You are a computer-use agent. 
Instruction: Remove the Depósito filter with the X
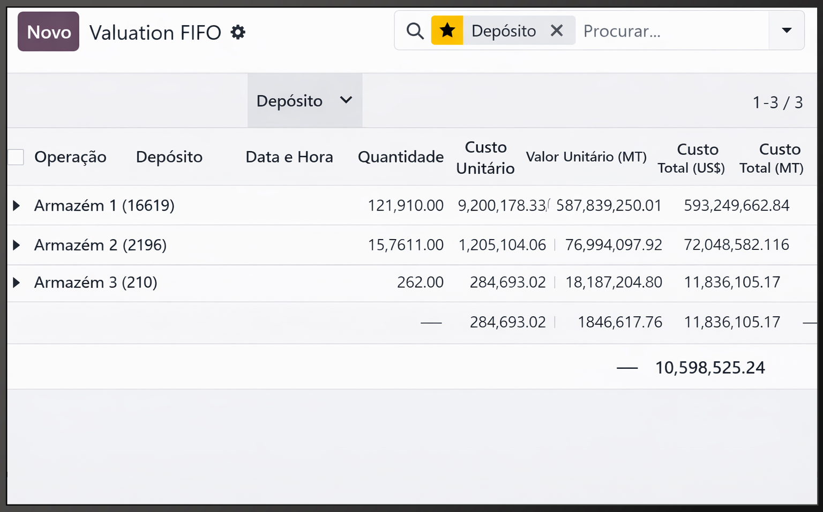point(557,31)
